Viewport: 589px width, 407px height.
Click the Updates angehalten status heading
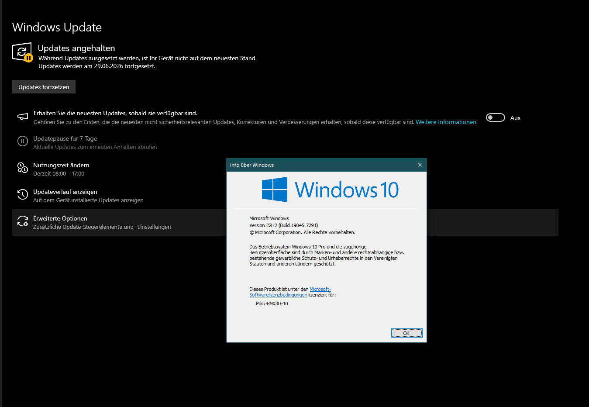click(76, 48)
